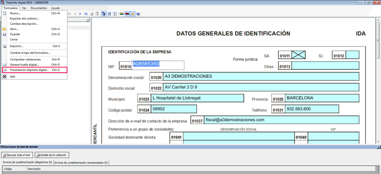
Task: Click the Teléfono field 932.563.600
Action: tap(312, 109)
